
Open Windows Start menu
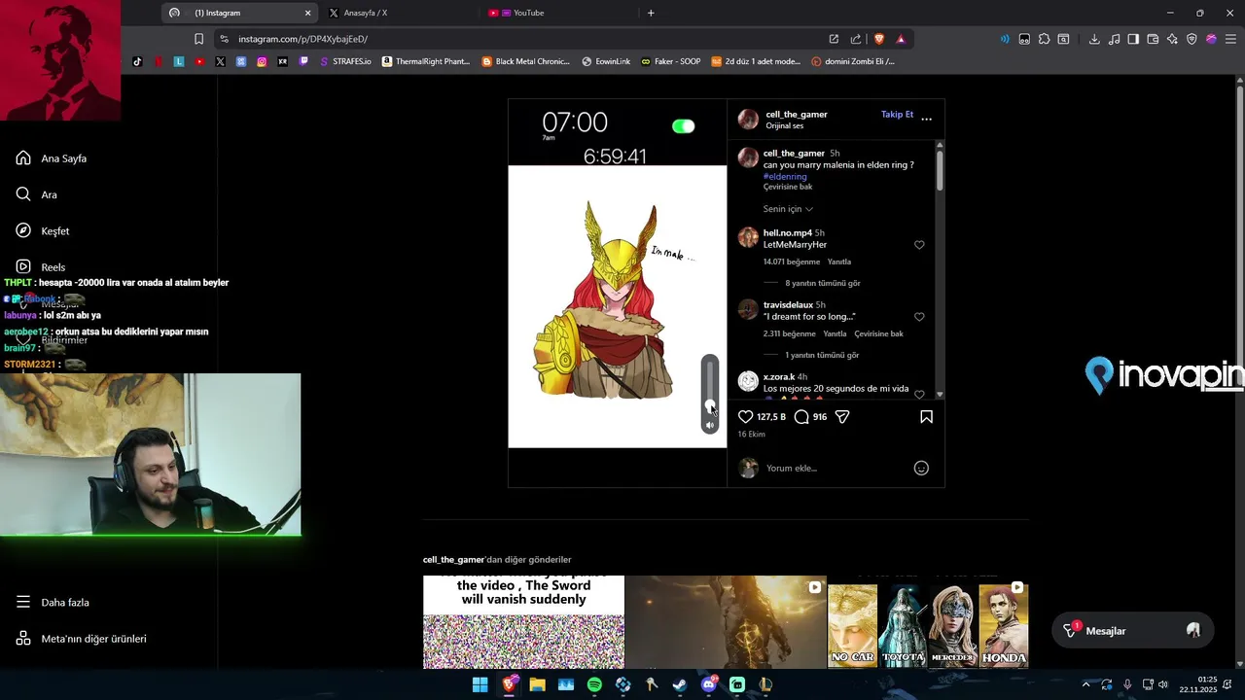pyautogui.click(x=480, y=684)
